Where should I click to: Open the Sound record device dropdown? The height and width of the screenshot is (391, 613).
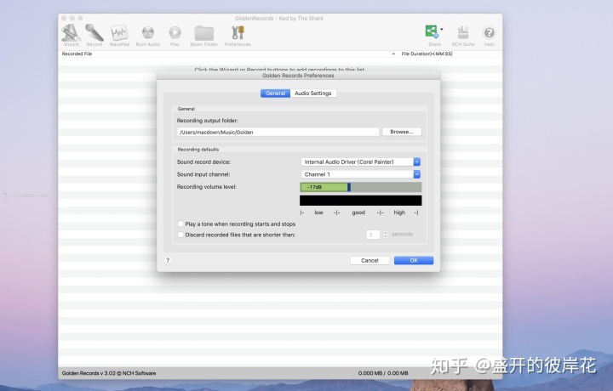pos(360,161)
